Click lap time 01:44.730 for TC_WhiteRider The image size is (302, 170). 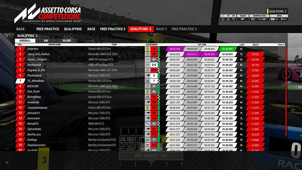tap(228, 81)
